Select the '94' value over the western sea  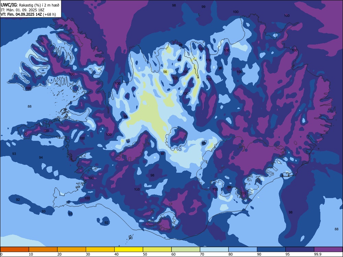(41, 158)
